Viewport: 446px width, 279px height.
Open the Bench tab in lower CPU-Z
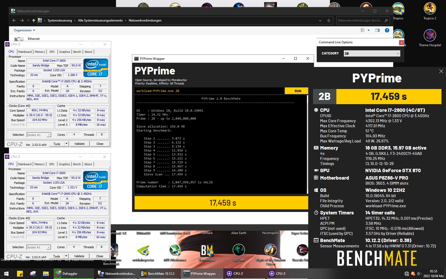pyautogui.click(x=77, y=164)
